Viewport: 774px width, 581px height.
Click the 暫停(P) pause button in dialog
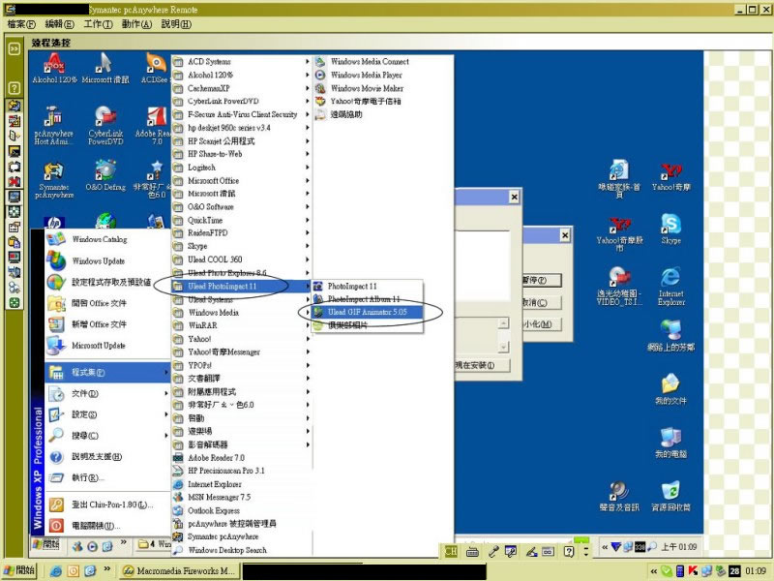(x=541, y=280)
